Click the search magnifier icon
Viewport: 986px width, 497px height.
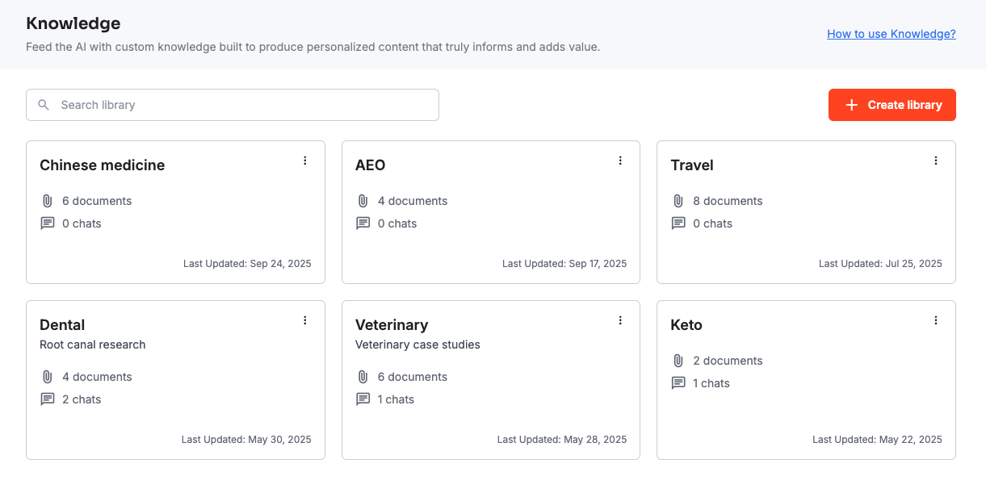(x=44, y=105)
